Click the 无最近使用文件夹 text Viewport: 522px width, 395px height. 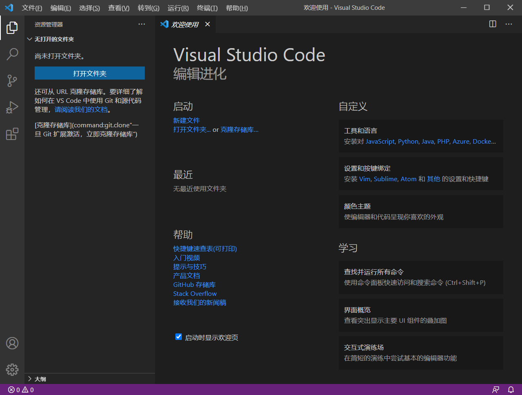[x=200, y=189]
